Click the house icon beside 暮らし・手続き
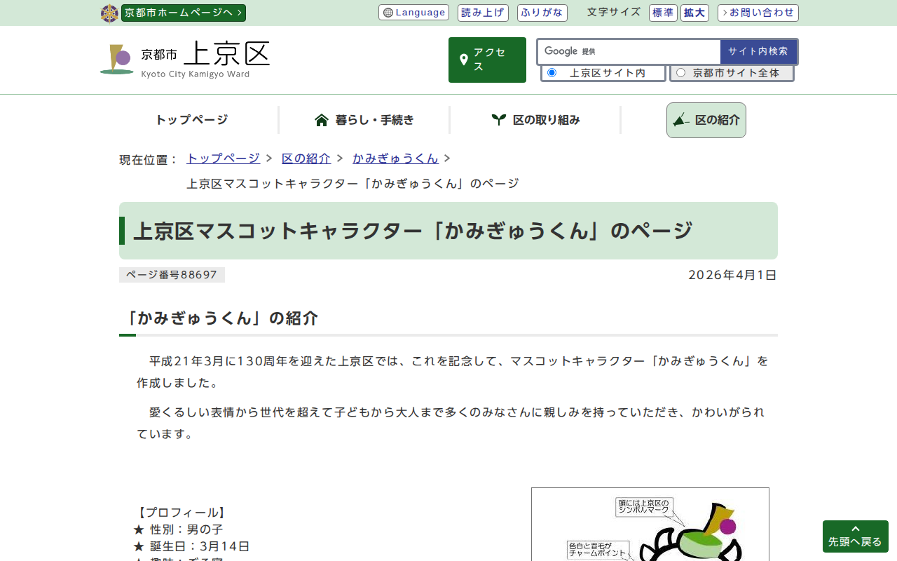The height and width of the screenshot is (561, 897). pos(322,120)
